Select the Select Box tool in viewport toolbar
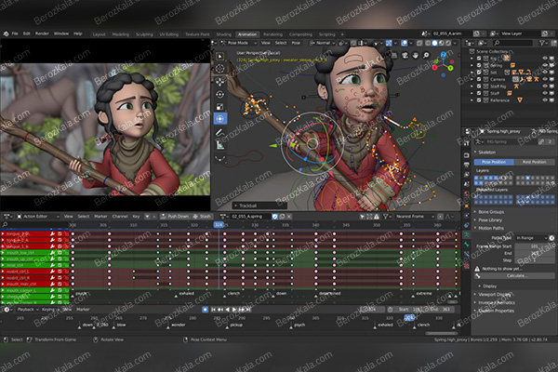558x372 pixels. (219, 56)
